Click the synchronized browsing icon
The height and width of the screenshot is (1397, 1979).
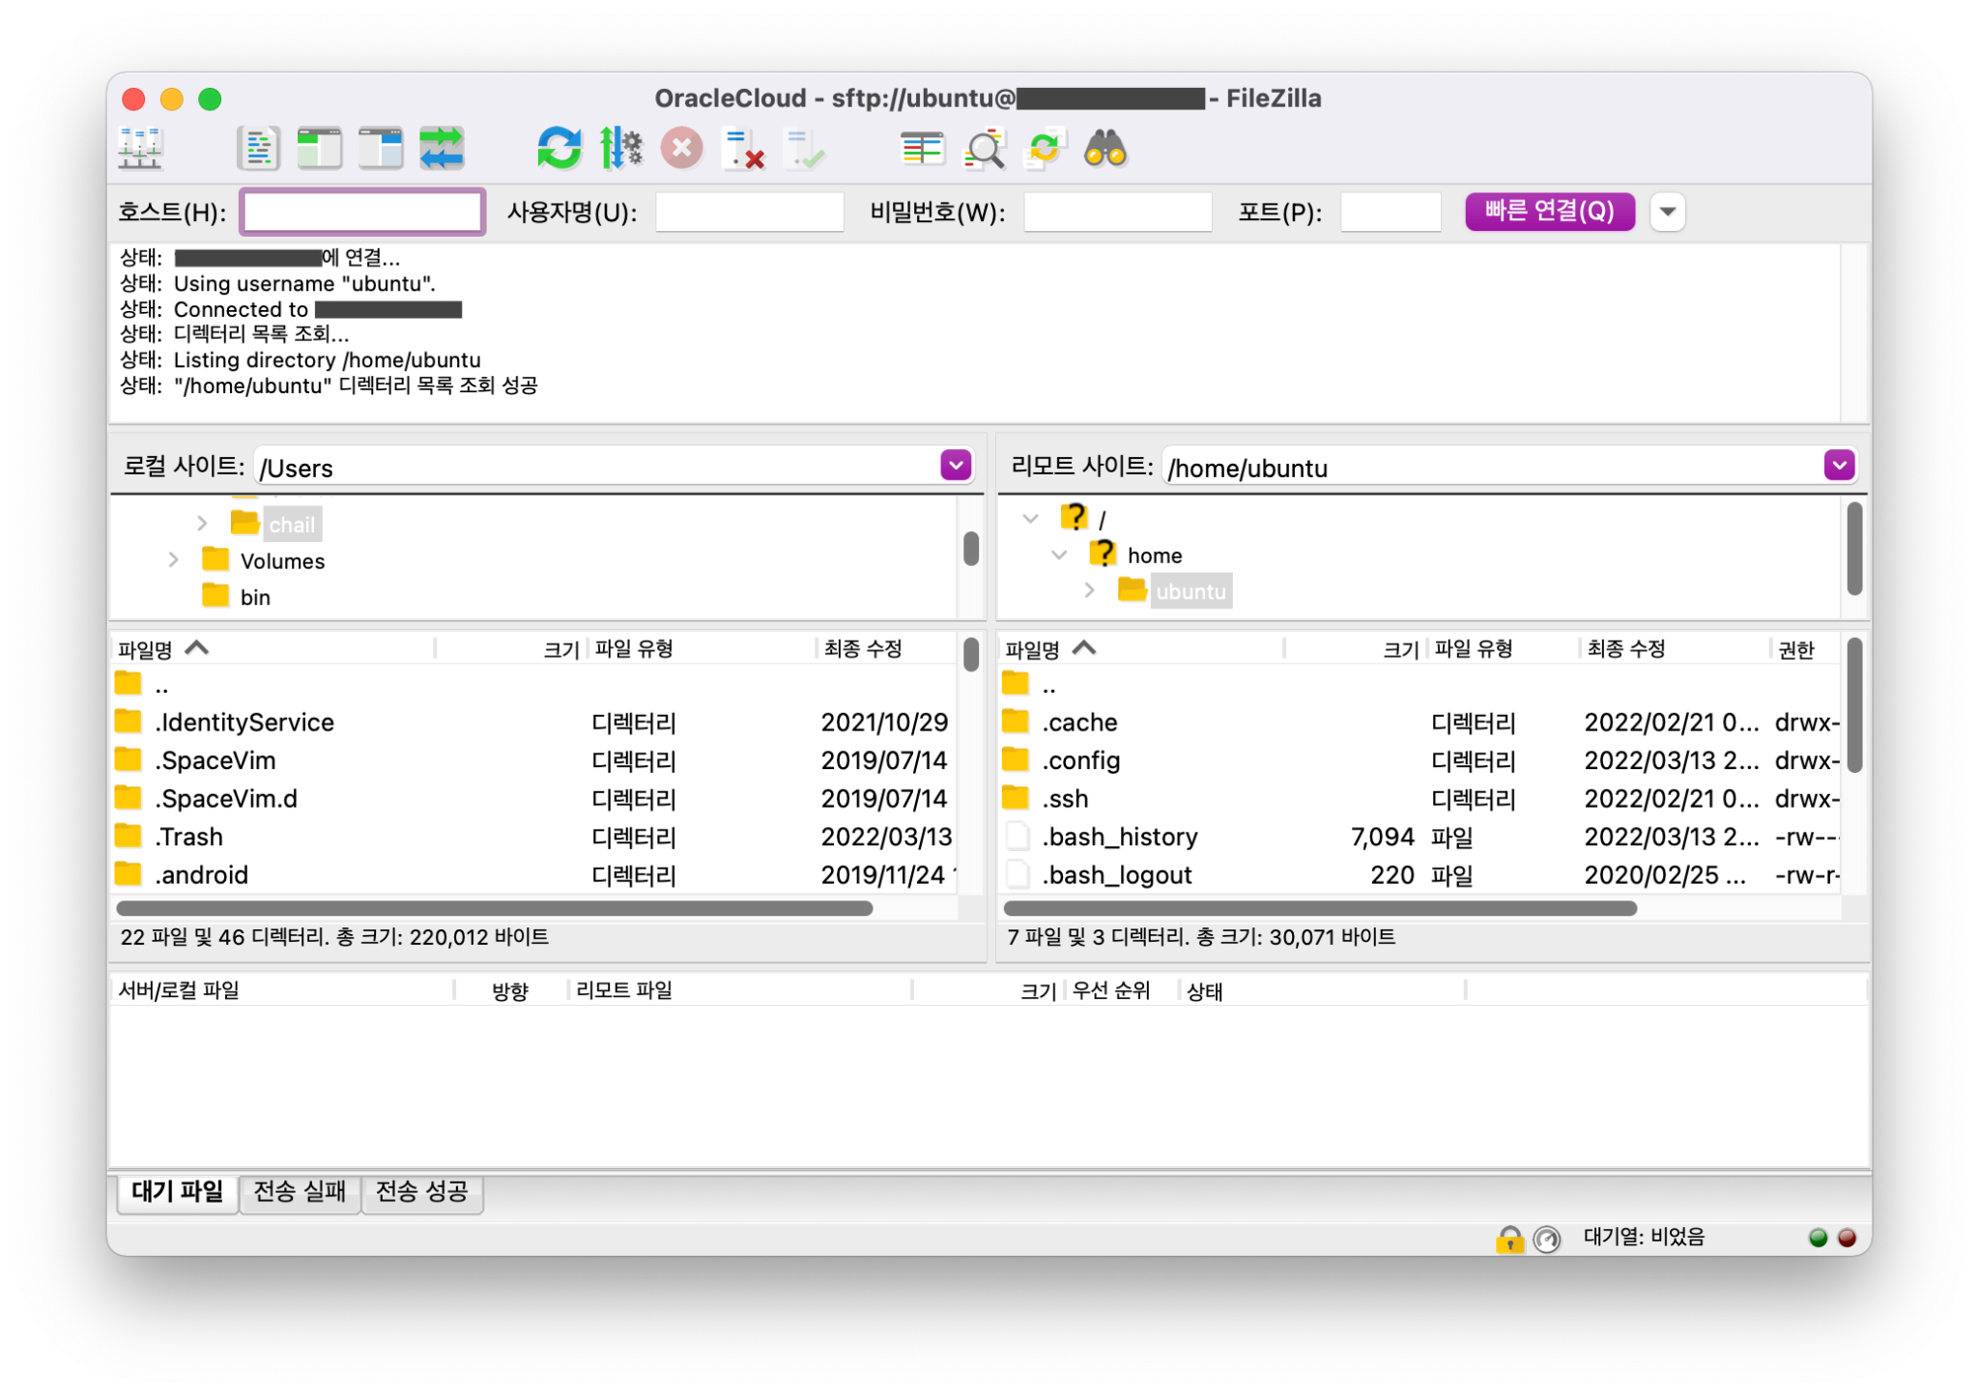click(x=1045, y=149)
